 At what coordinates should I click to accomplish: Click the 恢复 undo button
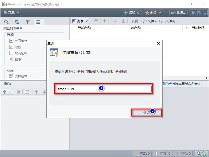point(178,13)
